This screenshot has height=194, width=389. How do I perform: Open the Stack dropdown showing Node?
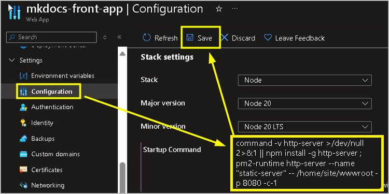pyautogui.click(x=304, y=80)
